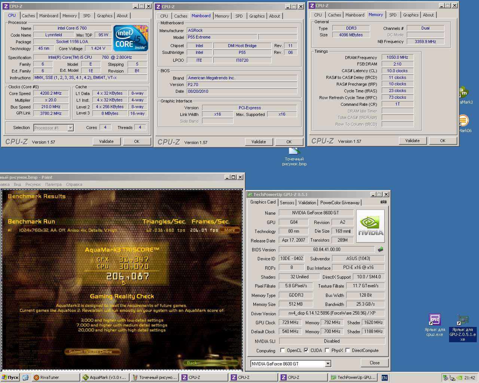The height and width of the screenshot is (383, 479).
Task: Open the Sensors tab in GPU-Z
Action: (287, 203)
